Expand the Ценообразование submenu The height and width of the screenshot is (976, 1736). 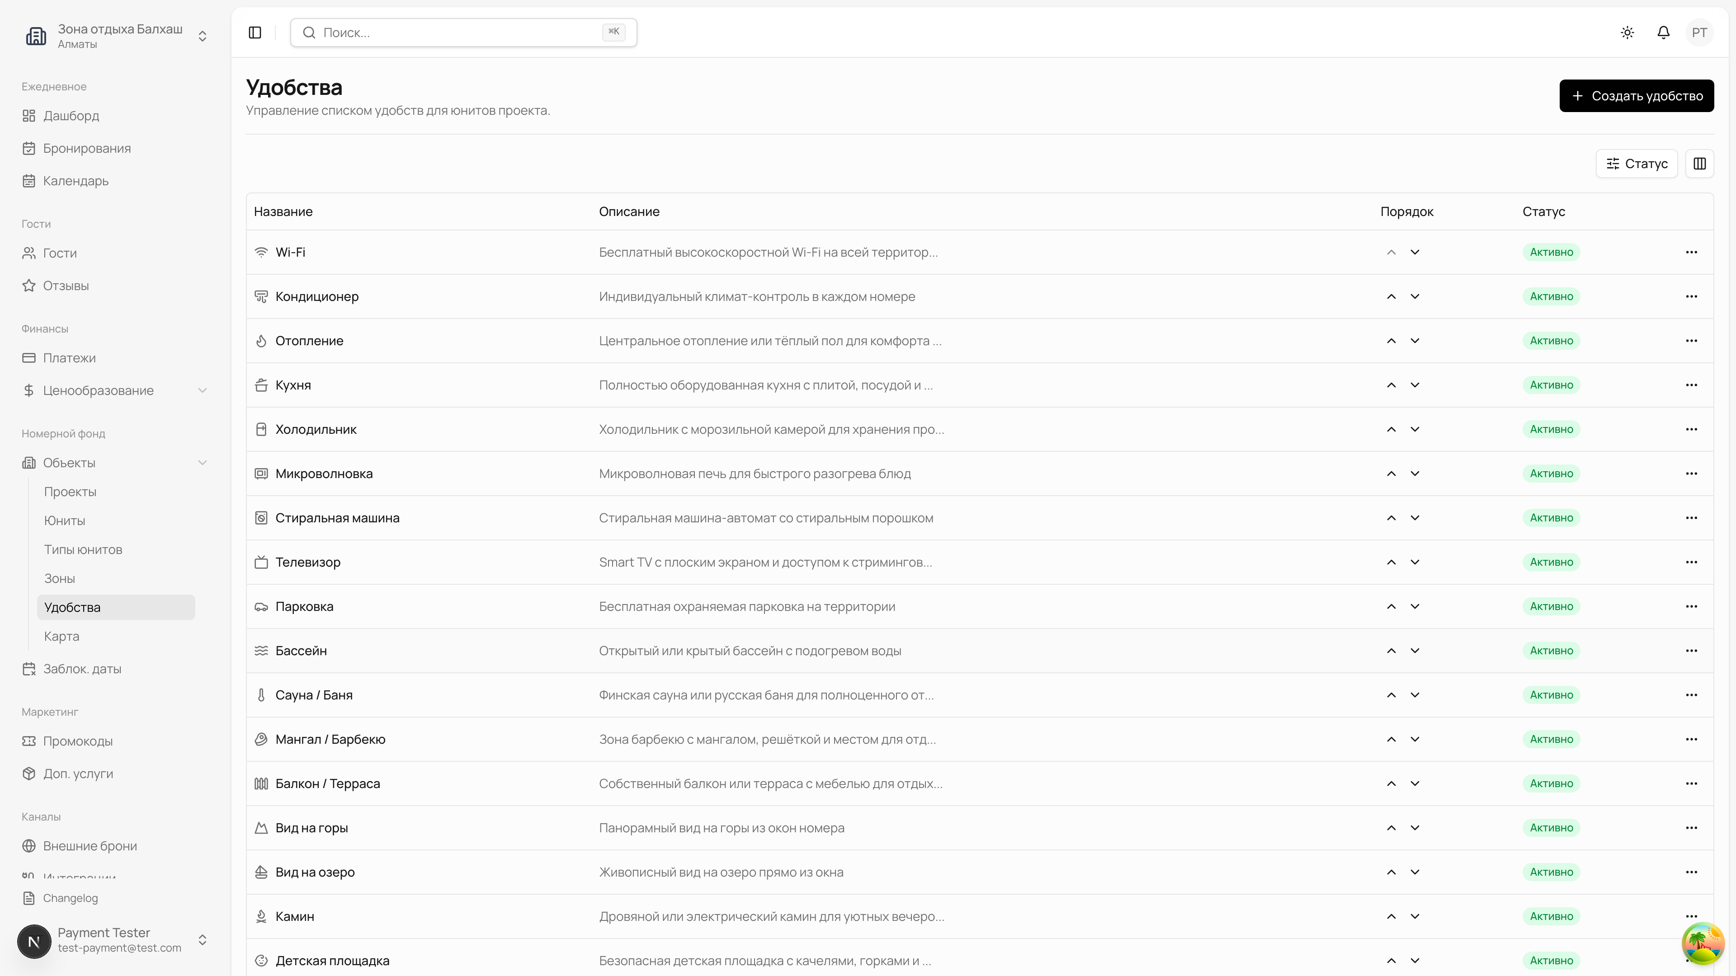point(202,391)
